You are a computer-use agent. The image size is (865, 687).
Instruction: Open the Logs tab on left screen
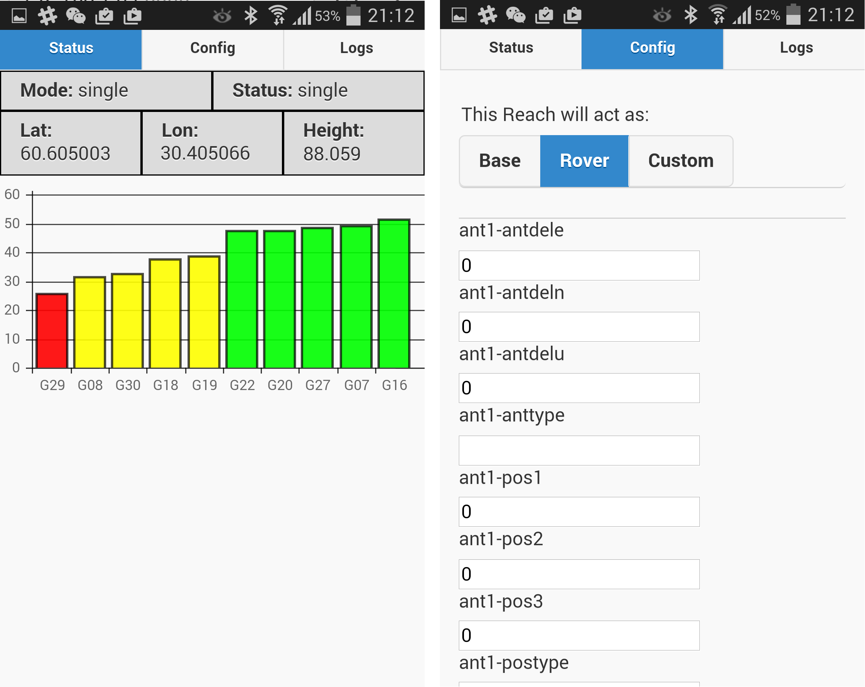coord(356,48)
